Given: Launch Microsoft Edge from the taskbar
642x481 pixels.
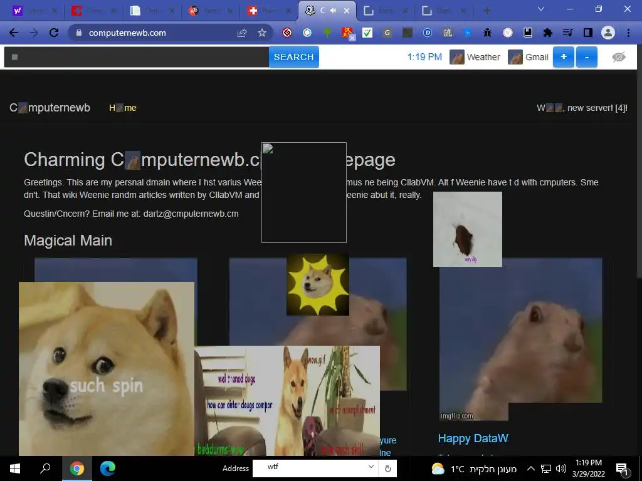Looking at the screenshot, I should 108,468.
